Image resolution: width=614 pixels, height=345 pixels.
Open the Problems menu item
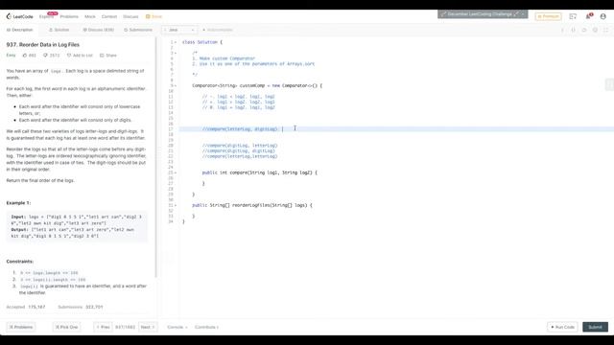tap(69, 16)
